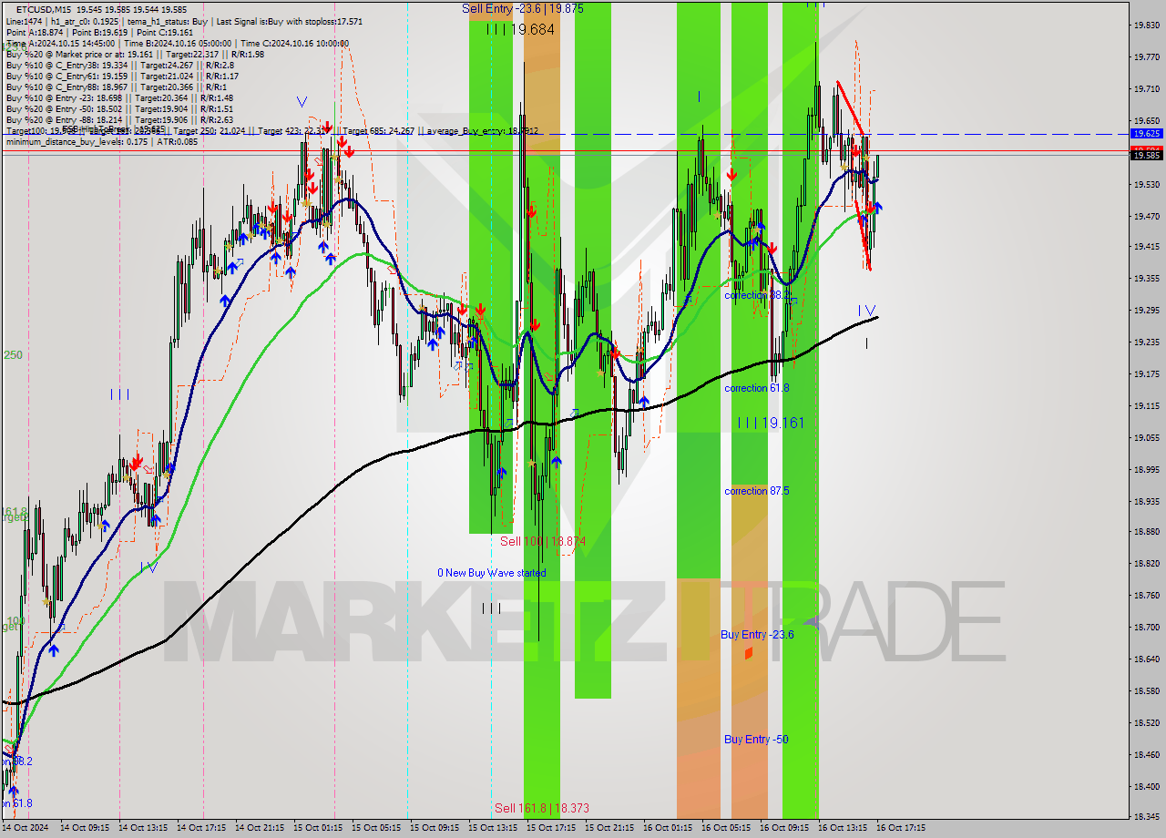
Task: Click the 19.530 price axis value
Action: pyautogui.click(x=1146, y=184)
